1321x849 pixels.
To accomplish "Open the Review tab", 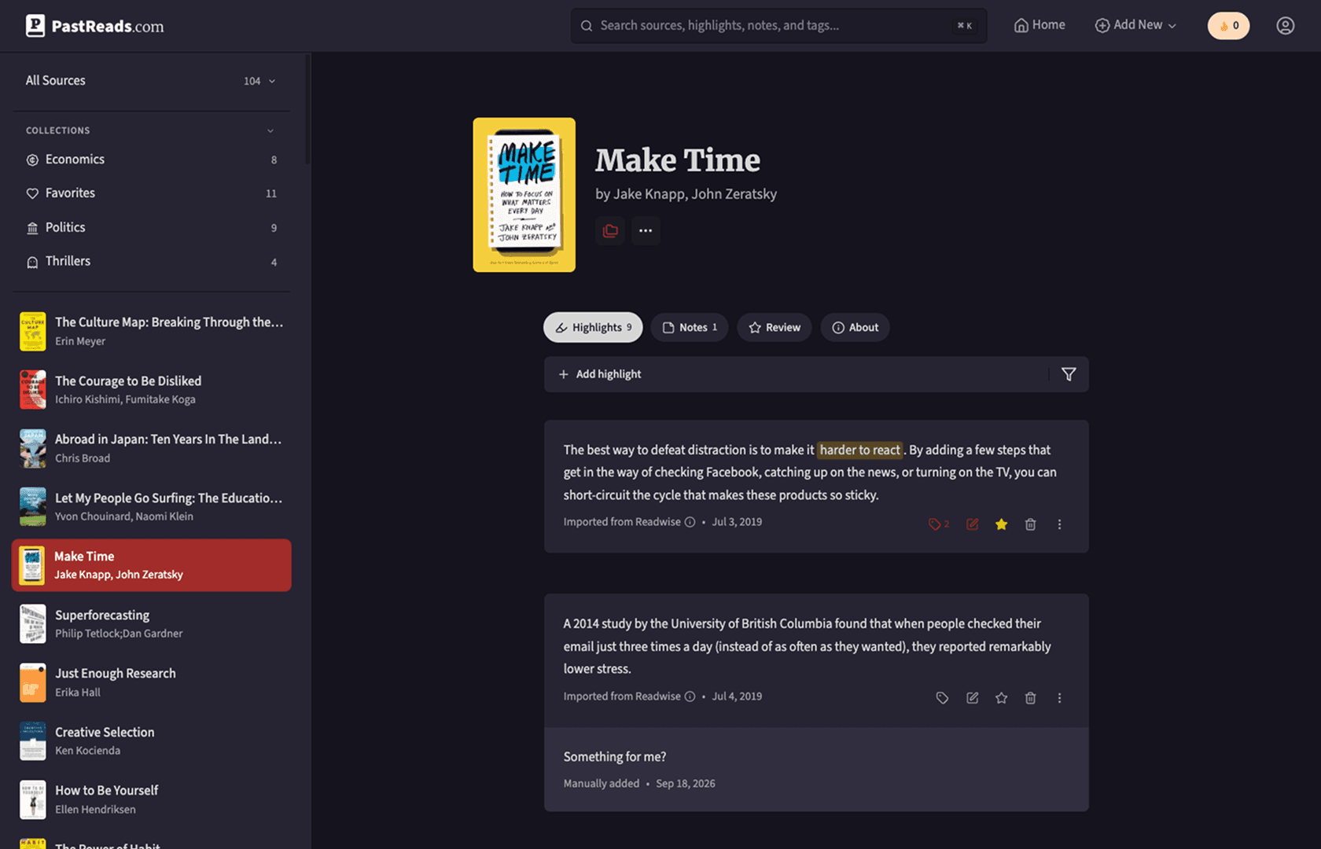I will pyautogui.click(x=775, y=328).
